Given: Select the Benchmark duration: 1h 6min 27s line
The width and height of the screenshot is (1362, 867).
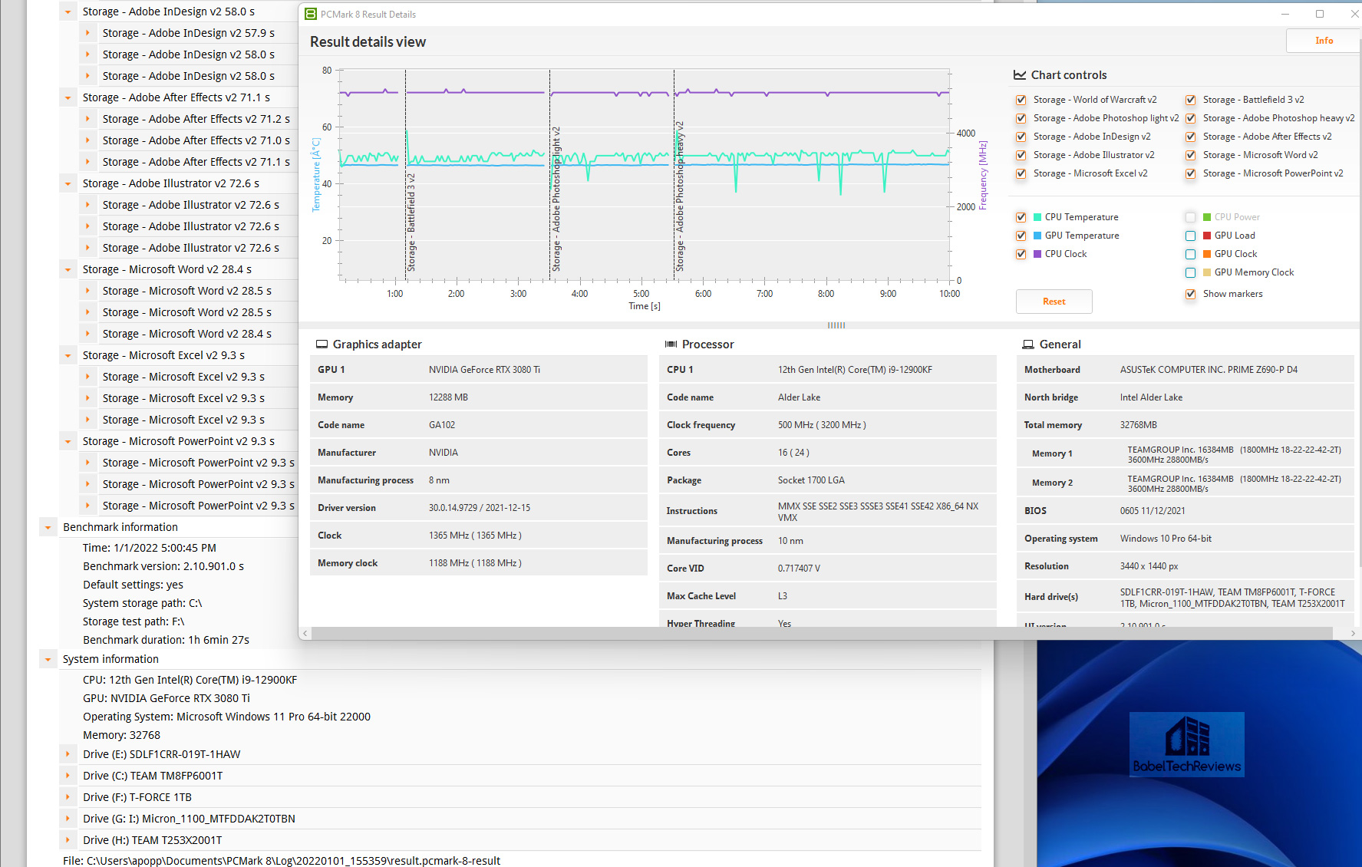Looking at the screenshot, I should (166, 640).
